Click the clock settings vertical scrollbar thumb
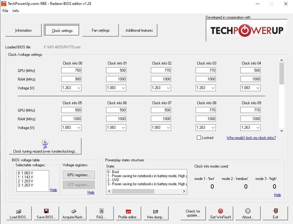The image size is (293, 224). tap(281, 74)
